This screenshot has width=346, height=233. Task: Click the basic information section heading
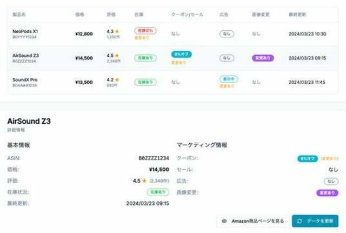pos(18,145)
